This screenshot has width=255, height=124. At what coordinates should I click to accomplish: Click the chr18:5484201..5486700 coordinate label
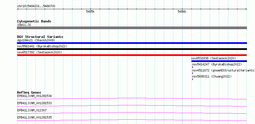(x=36, y=6)
